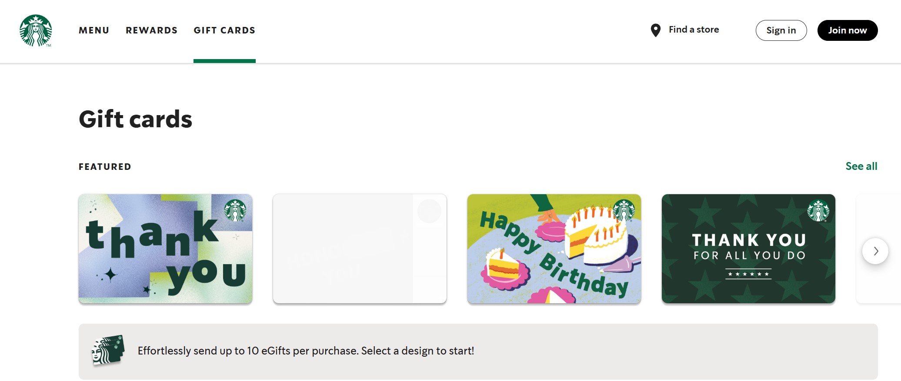Click the Starbucks siren logo in the header

pos(36,30)
